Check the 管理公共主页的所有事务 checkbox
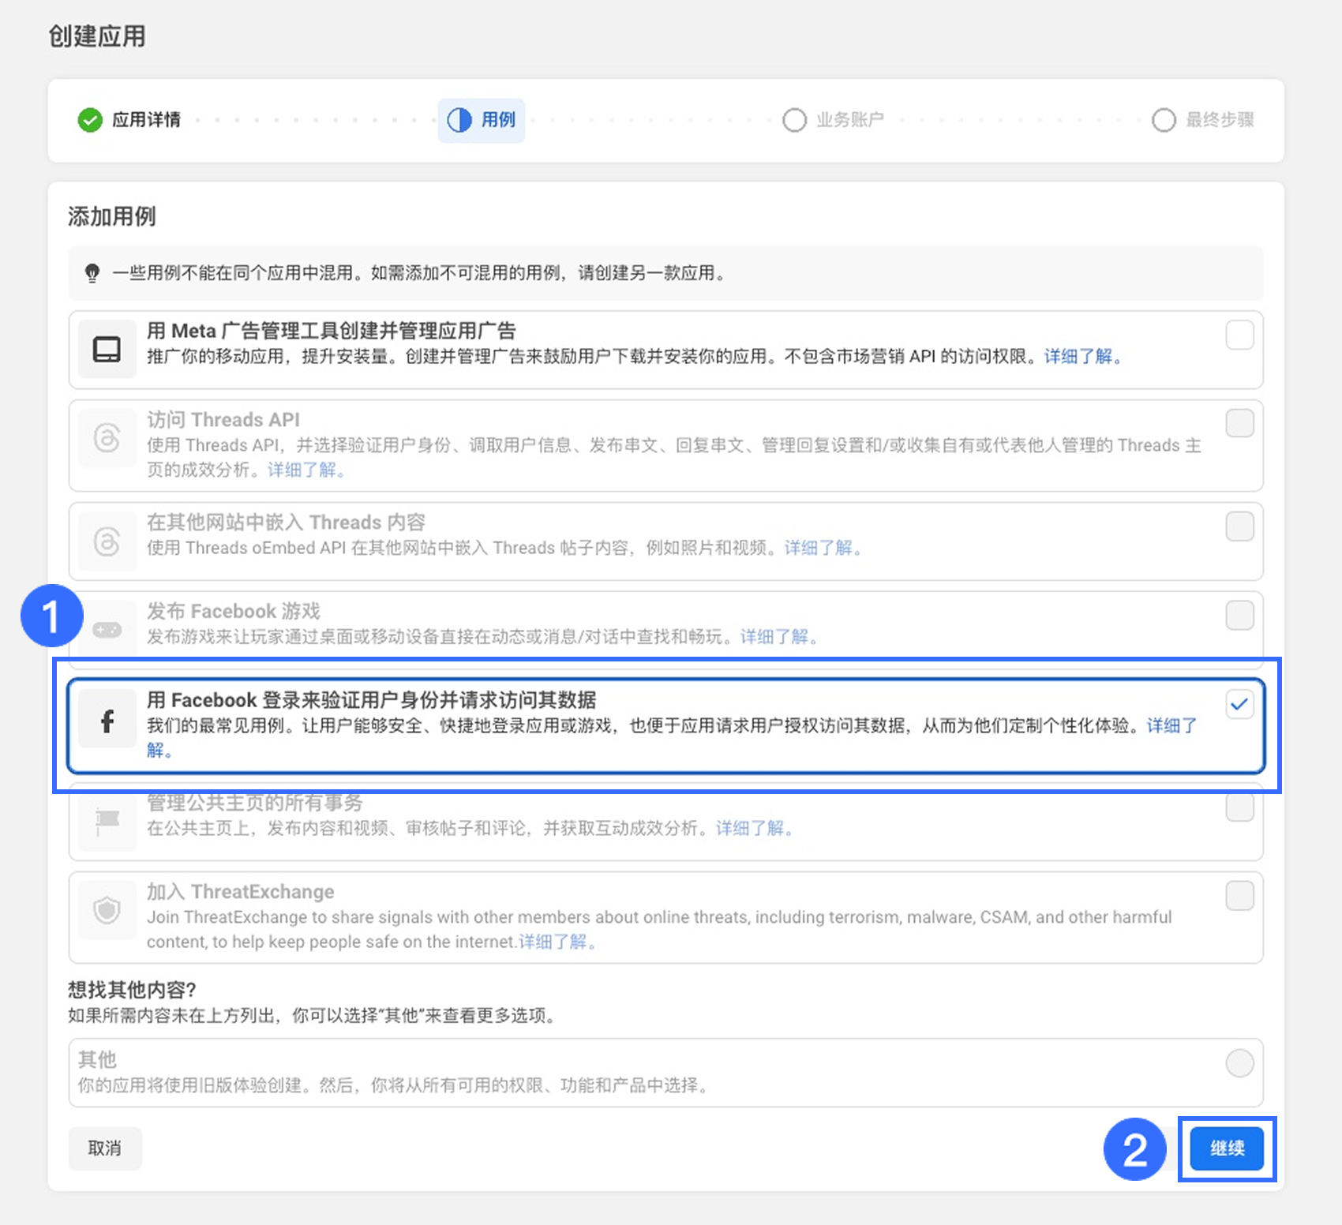Image resolution: width=1342 pixels, height=1225 pixels. pos(1239,807)
